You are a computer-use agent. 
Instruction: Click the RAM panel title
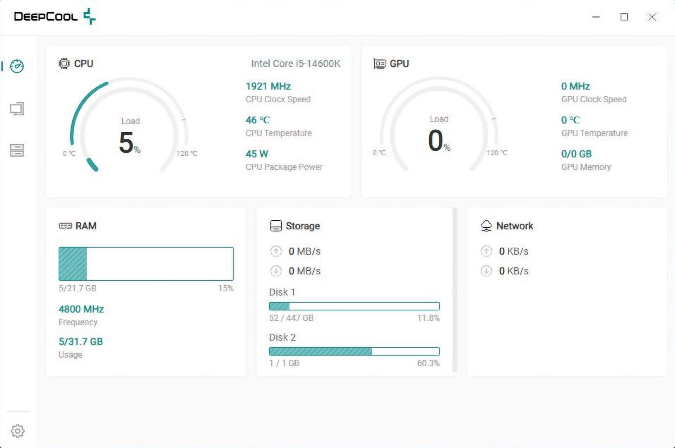point(86,226)
